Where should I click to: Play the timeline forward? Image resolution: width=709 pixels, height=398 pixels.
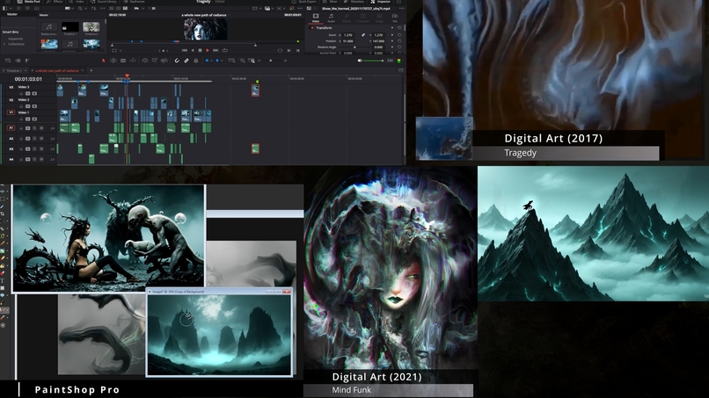208,50
